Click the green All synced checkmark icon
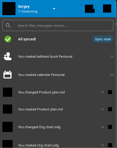Image resolution: width=117 pixels, height=148 pixels. pos(8,39)
